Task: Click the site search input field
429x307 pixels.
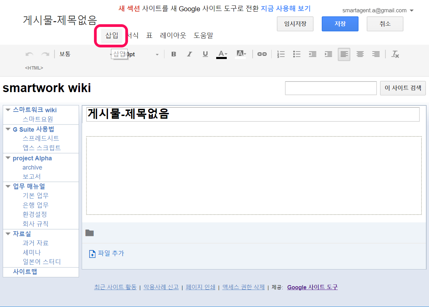Action: coord(331,88)
